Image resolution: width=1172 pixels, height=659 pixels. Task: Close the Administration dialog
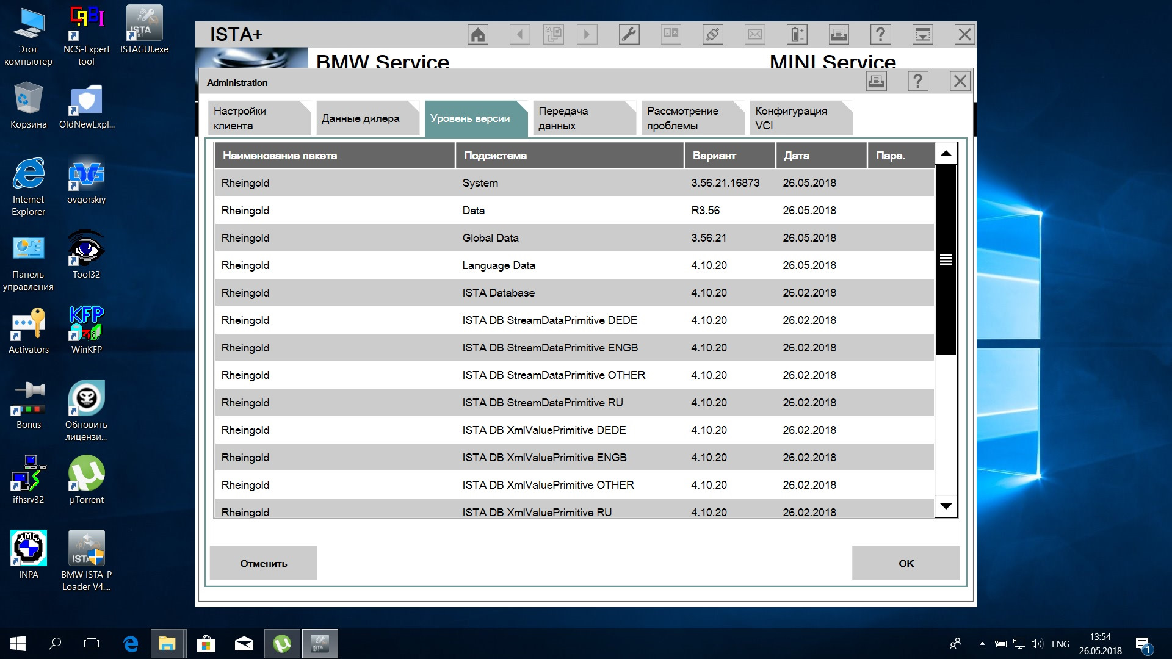tap(960, 81)
